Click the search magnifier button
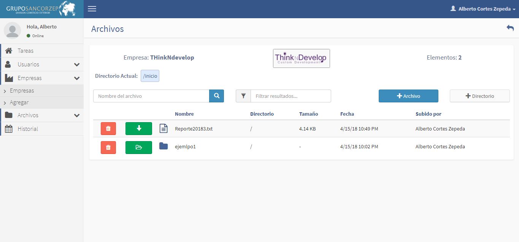519x242 pixels. tap(216, 96)
